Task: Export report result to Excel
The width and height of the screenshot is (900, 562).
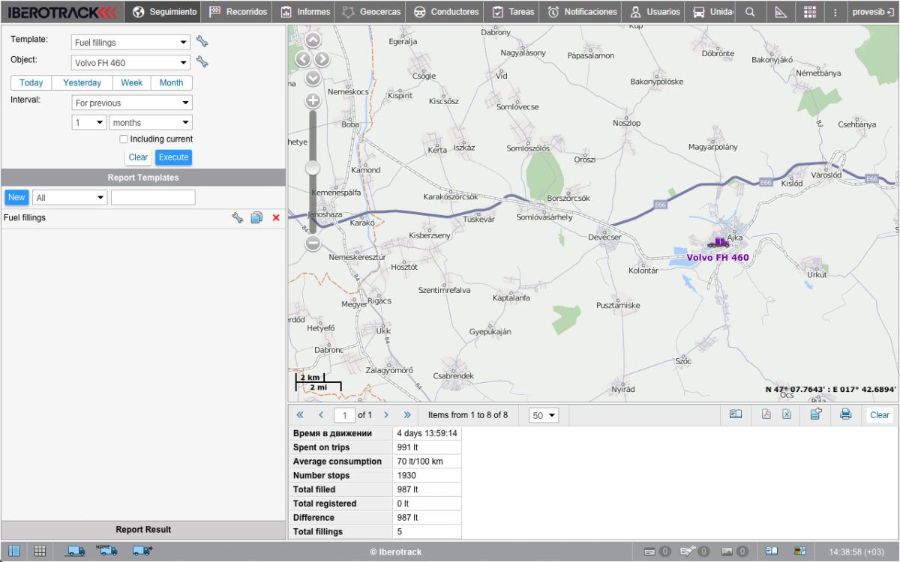Action: [787, 414]
